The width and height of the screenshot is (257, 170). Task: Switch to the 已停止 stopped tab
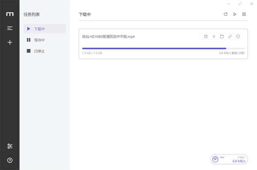click(45, 51)
